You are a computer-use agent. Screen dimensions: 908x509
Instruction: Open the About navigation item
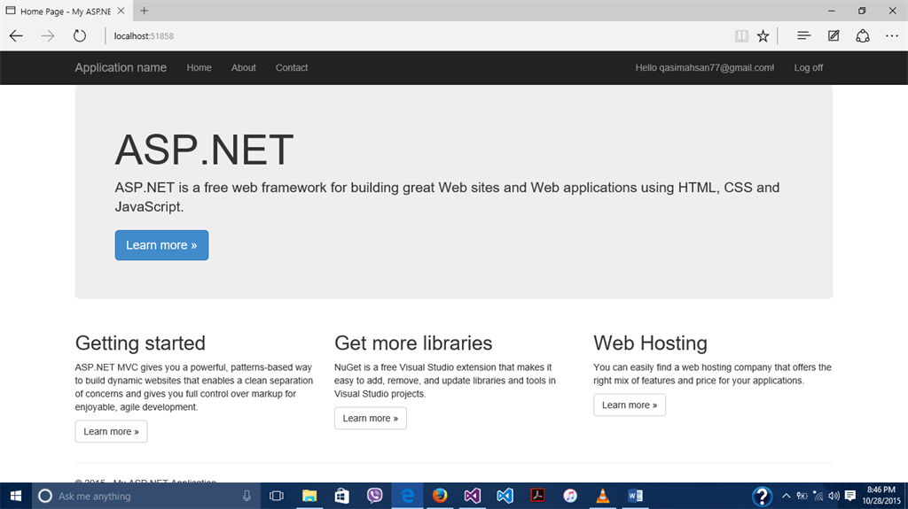click(x=243, y=67)
